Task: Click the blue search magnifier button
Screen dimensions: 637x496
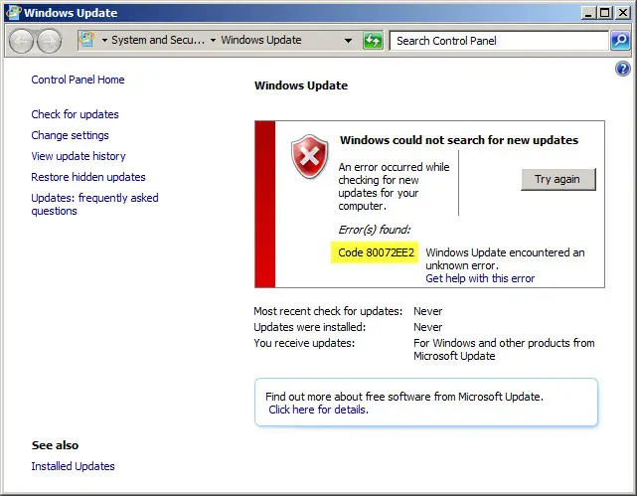Action: (621, 41)
